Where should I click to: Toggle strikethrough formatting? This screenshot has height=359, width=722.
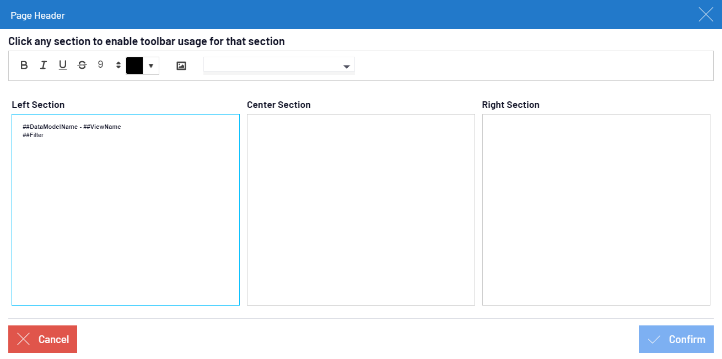[x=82, y=66]
